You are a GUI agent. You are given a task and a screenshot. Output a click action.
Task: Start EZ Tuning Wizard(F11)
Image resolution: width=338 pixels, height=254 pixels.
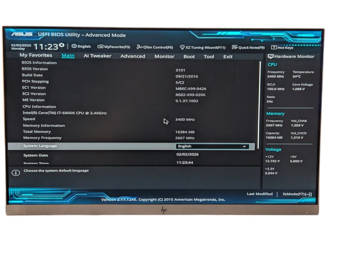[x=203, y=48]
